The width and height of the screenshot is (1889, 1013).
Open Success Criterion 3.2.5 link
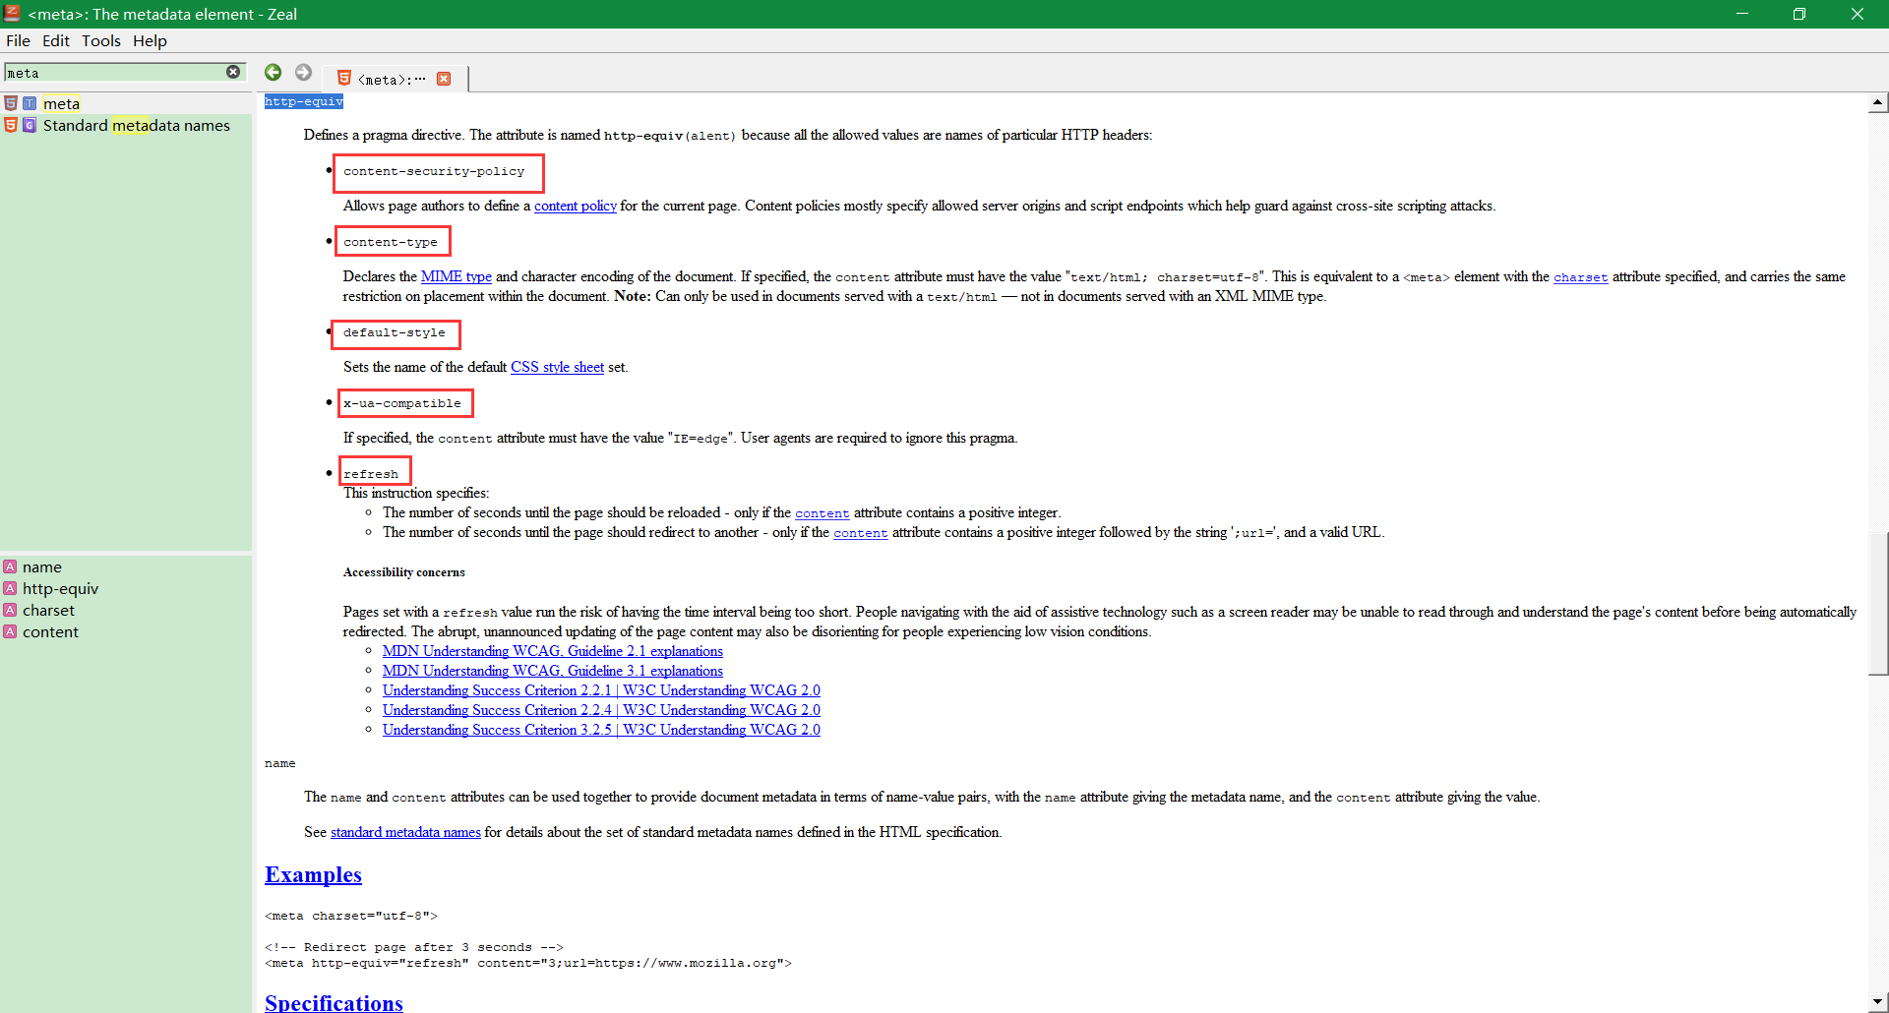point(601,730)
